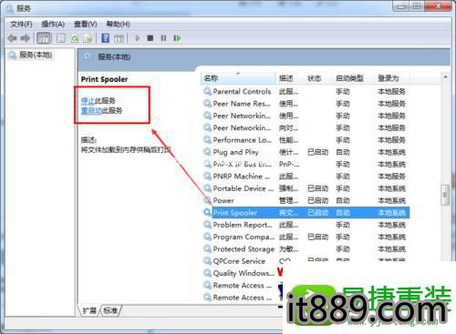Click the Refresh toolbar icon

point(75,38)
